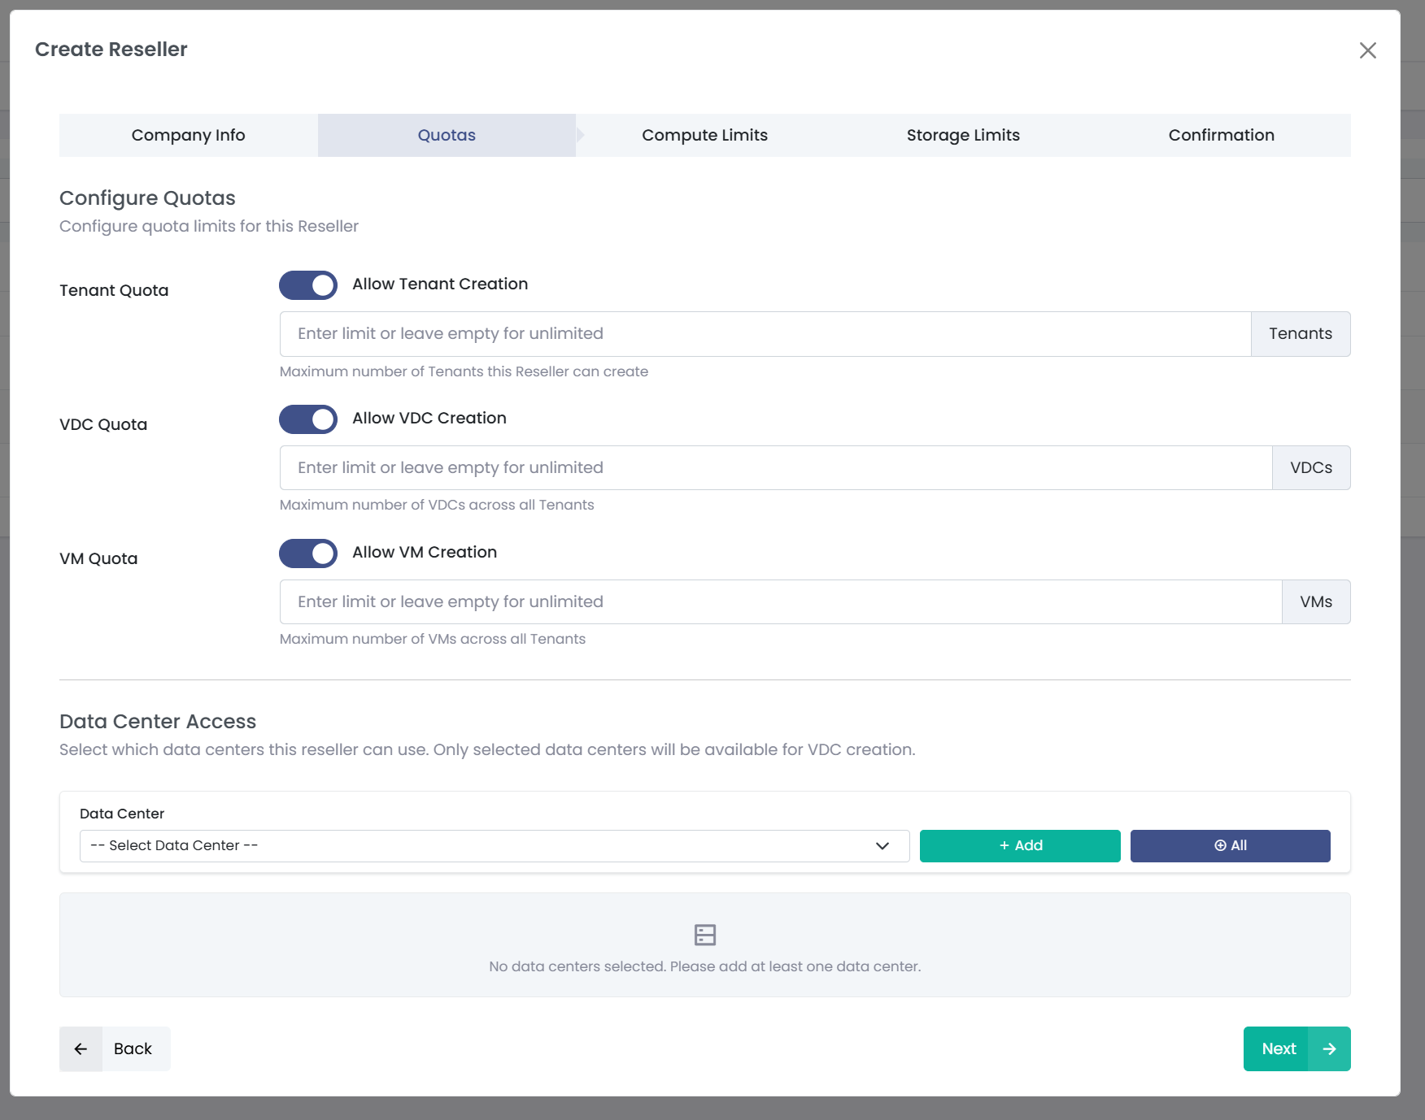Click the chevron on the Data Center selector
This screenshot has width=1425, height=1120.
point(882,845)
